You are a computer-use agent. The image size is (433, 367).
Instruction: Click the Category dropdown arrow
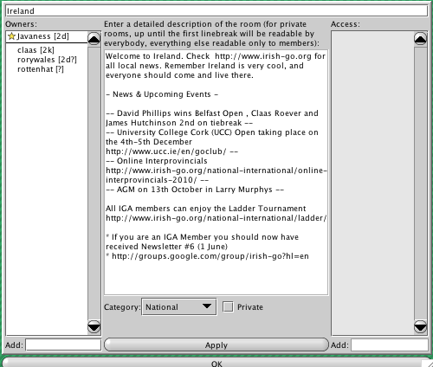207,306
